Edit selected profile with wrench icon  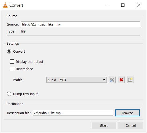pos(112,80)
